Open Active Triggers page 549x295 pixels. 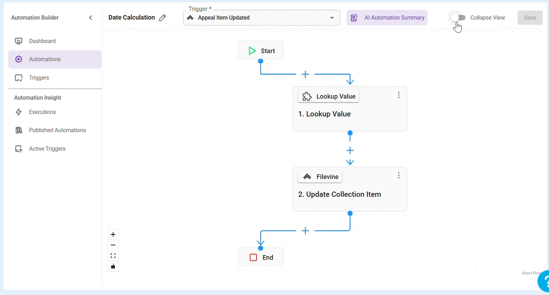coord(55,149)
